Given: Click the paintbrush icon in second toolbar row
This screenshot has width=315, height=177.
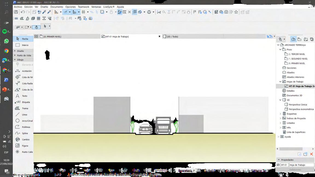Looking at the screenshot, I should (28, 19).
